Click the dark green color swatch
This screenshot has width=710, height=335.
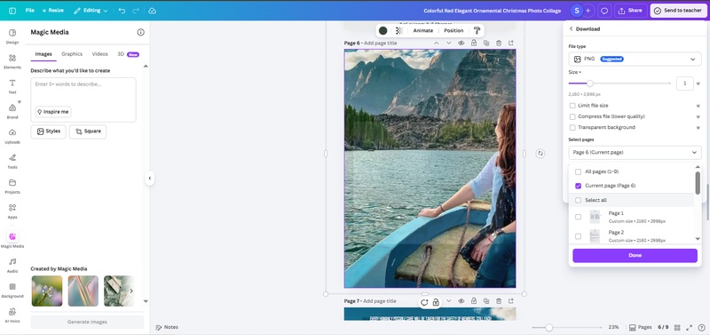pyautogui.click(x=383, y=31)
